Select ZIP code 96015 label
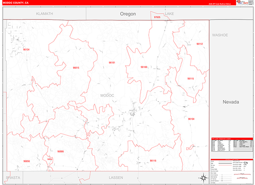This screenshot has height=185, width=255. [76, 68]
